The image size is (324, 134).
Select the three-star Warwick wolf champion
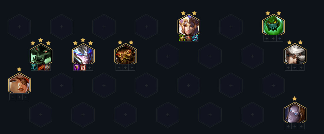[41, 55]
